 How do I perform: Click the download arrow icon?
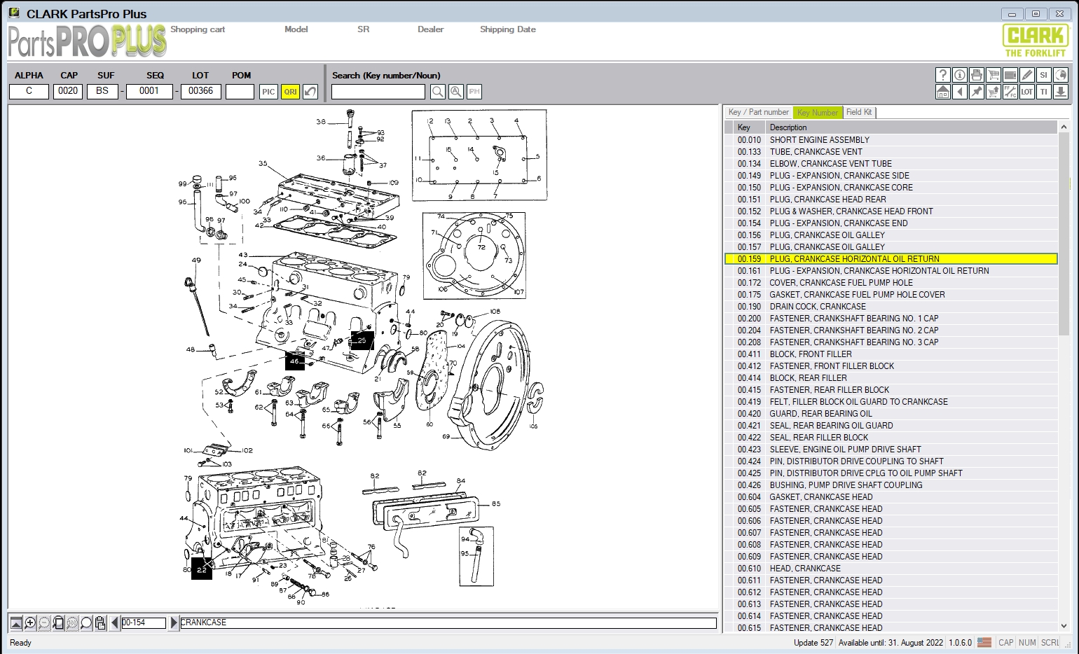[x=1060, y=92]
